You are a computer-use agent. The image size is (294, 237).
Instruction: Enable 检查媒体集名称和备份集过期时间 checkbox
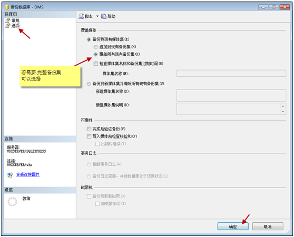tap(95, 64)
